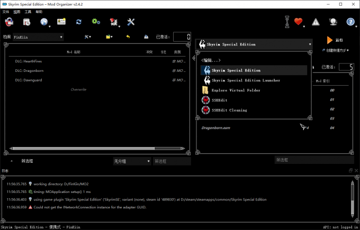This screenshot has width=360, height=230.
Task: Expand the 创建快捷方式 shortcut dropdown
Action: point(336,50)
